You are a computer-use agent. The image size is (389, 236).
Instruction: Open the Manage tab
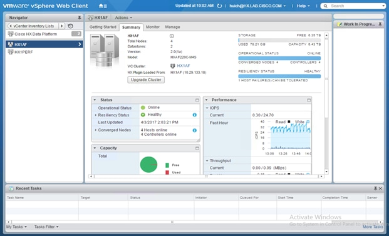(x=172, y=27)
